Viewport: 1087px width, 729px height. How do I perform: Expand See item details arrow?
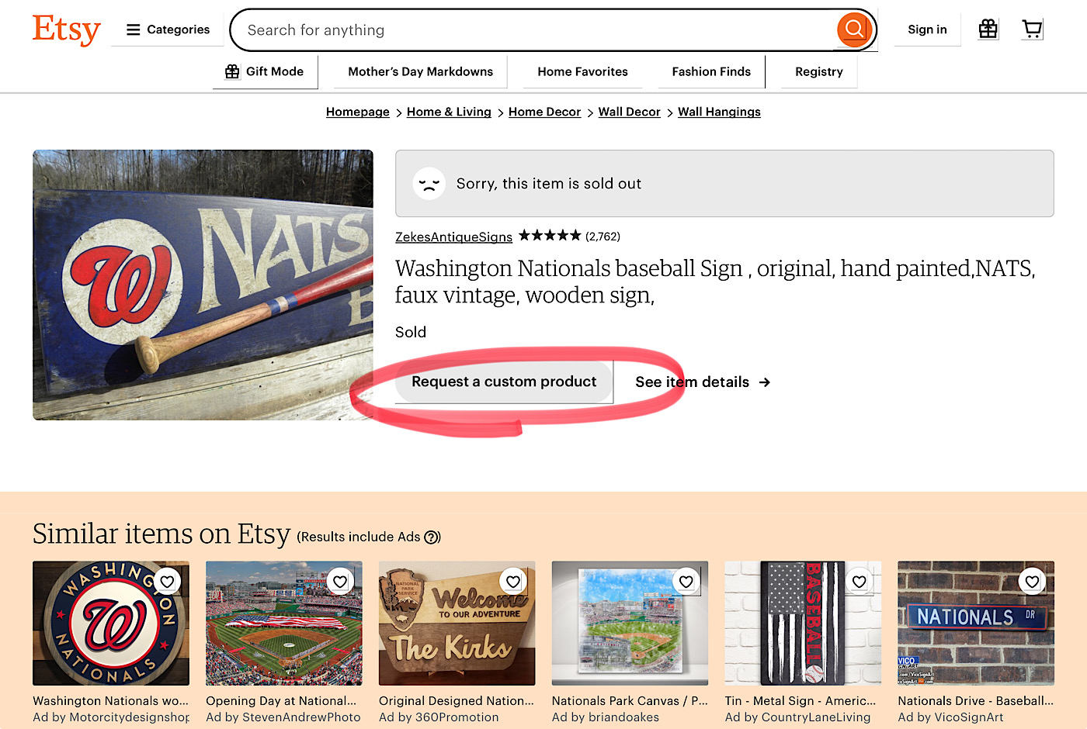702,382
